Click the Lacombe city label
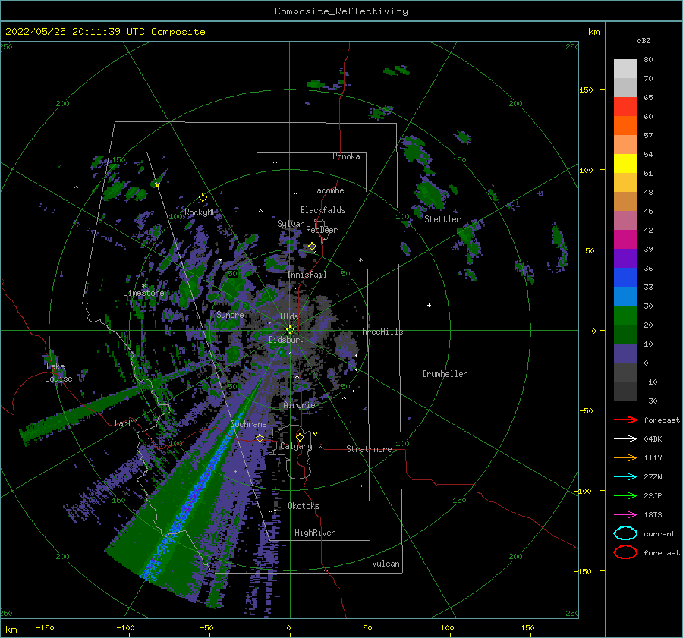This screenshot has height=638, width=683. (328, 190)
